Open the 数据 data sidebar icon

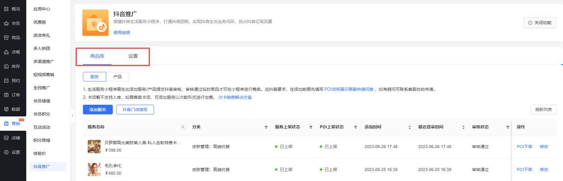pyautogui.click(x=6, y=109)
